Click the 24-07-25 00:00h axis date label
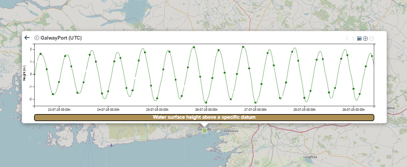 click(x=108, y=109)
